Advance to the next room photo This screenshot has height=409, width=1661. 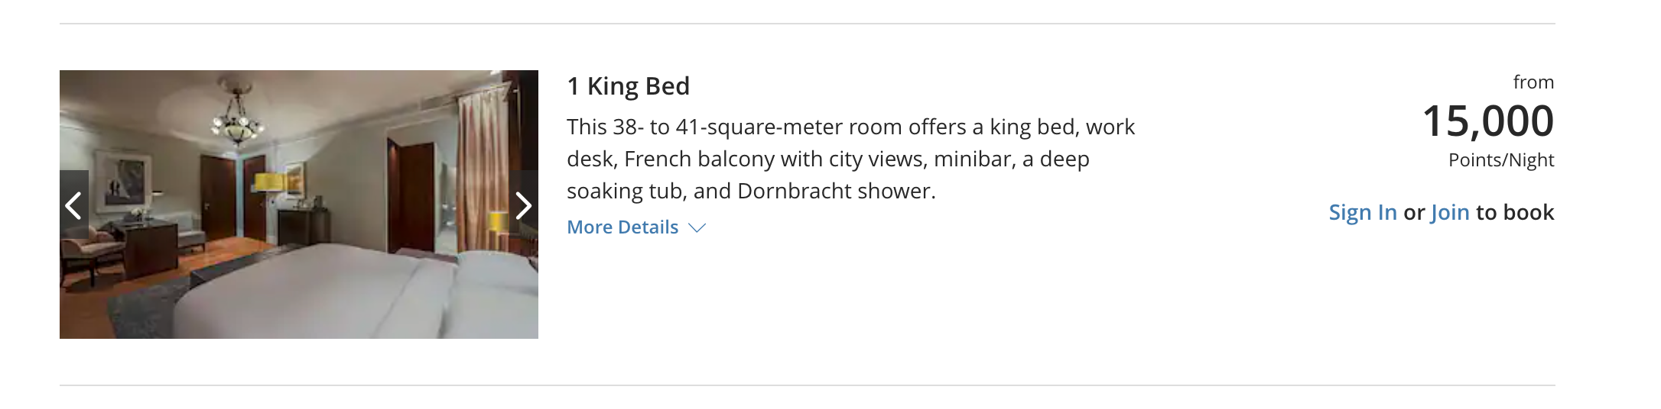pyautogui.click(x=524, y=205)
